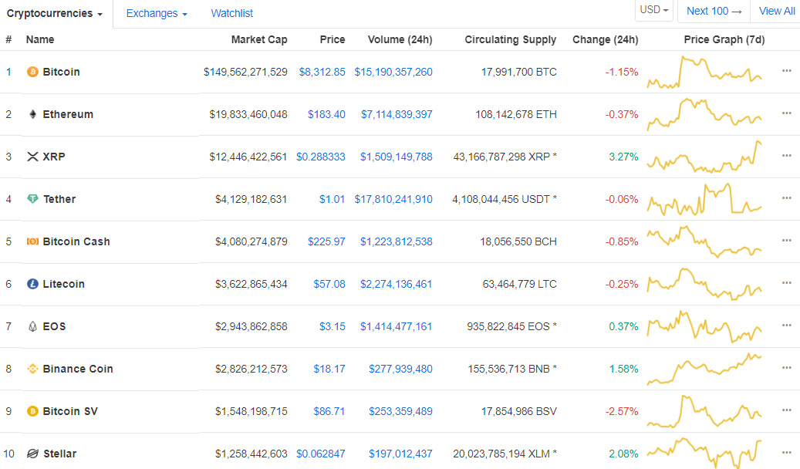Screen dimensions: 800x469
Task: Sort the table by Price column
Action: pos(332,39)
